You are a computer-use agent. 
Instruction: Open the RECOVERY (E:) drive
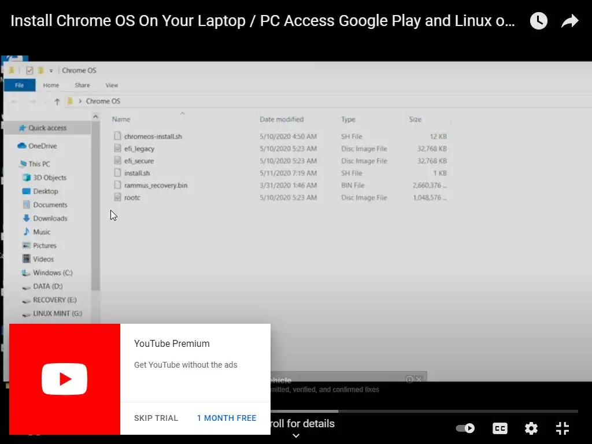tap(54, 300)
